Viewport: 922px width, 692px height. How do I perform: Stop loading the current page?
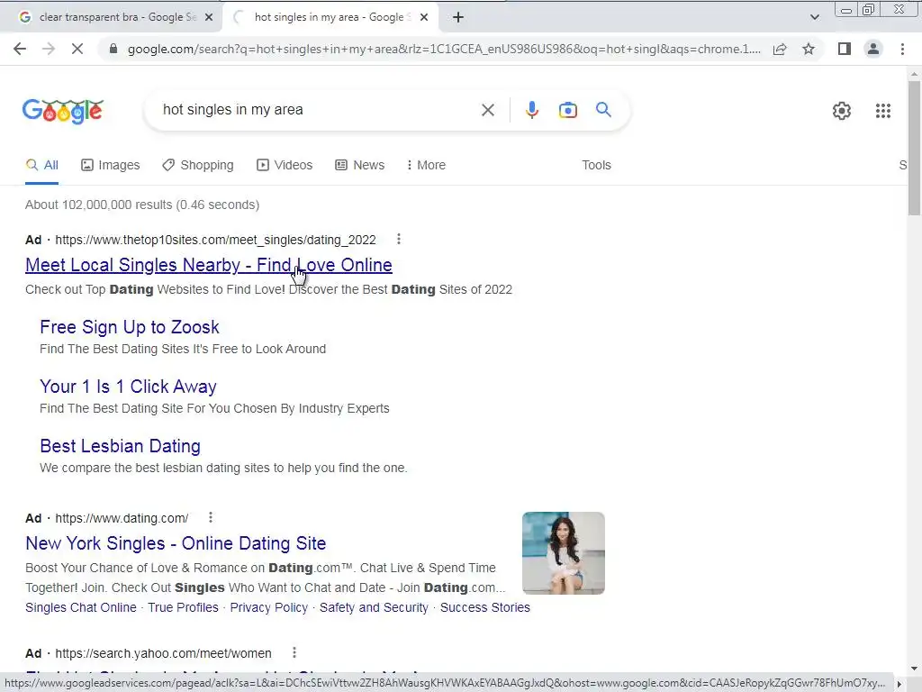77,49
